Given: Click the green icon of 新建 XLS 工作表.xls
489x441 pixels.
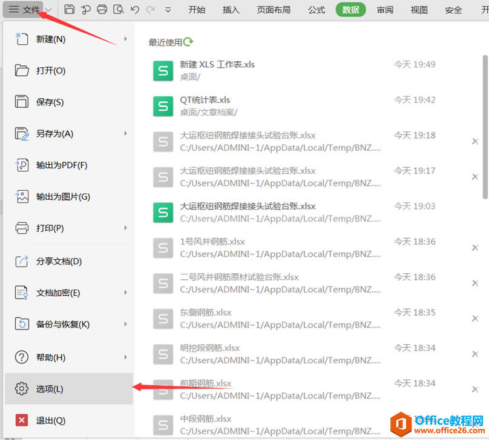Looking at the screenshot, I should pyautogui.click(x=163, y=71).
